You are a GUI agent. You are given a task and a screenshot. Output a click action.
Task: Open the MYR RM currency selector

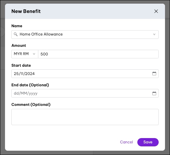(25, 54)
